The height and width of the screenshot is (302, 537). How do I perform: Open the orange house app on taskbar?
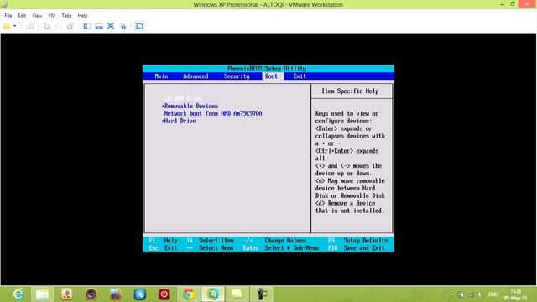point(67,294)
